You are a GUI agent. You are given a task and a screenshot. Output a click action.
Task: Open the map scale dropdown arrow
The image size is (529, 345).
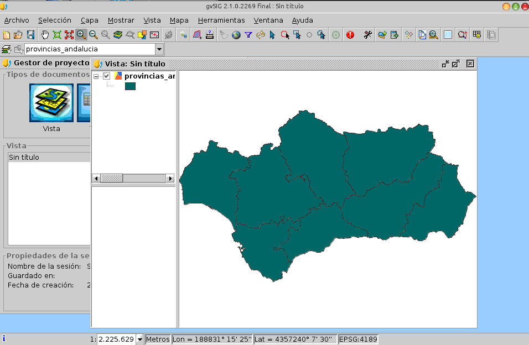click(139, 339)
